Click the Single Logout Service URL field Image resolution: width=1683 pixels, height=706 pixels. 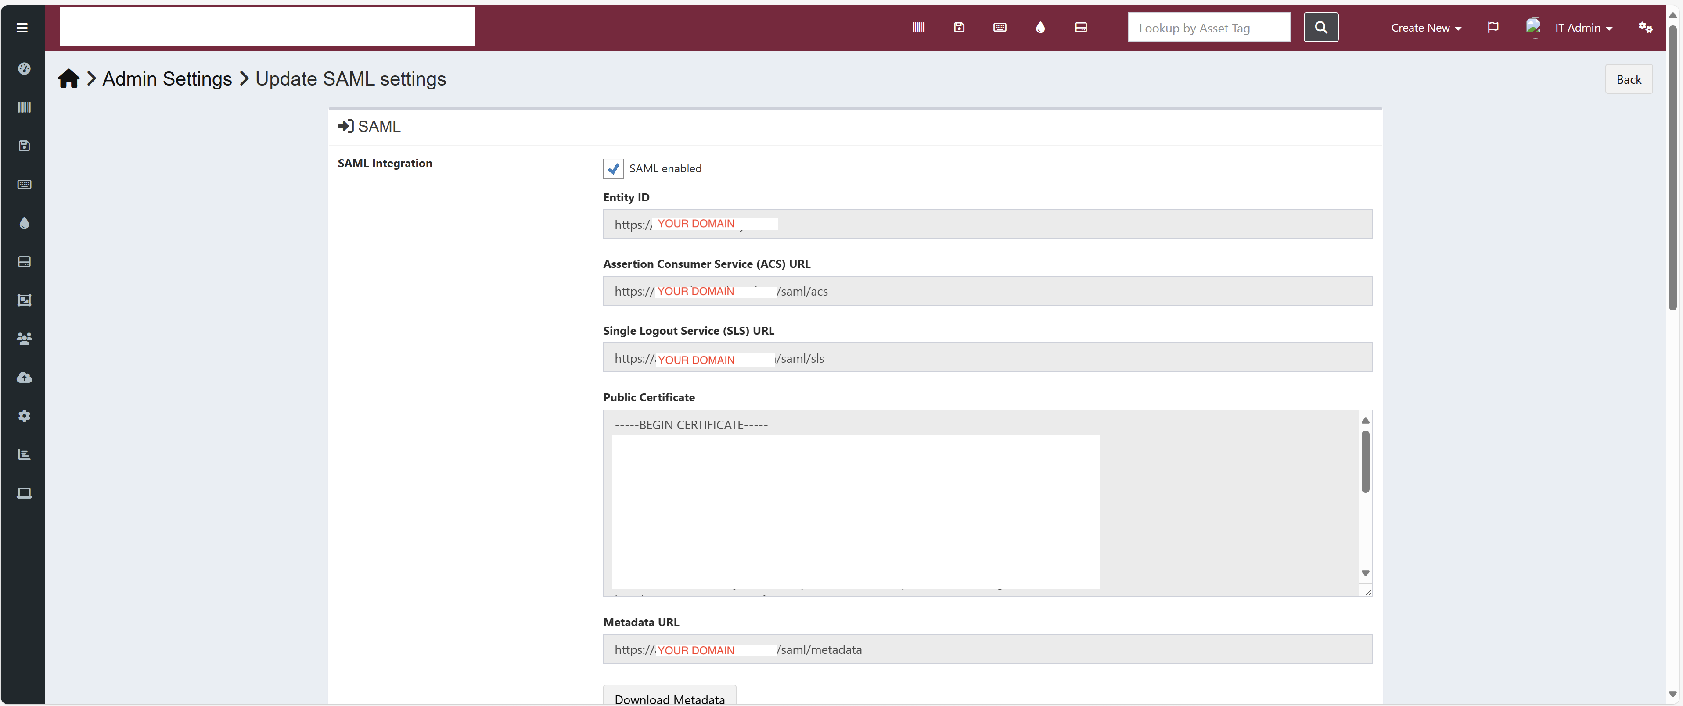click(987, 357)
